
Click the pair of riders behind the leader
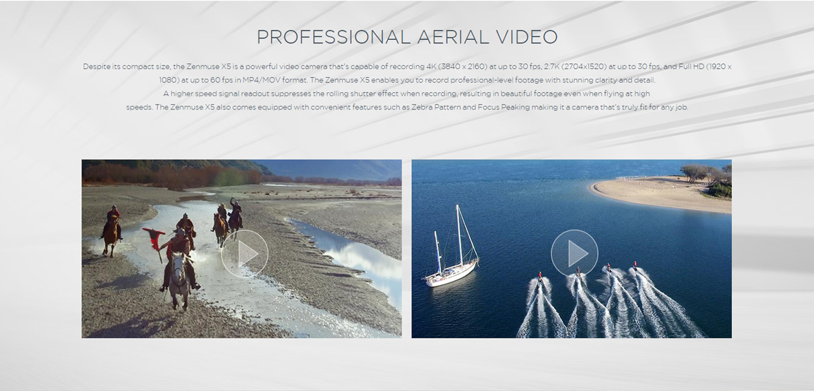(x=228, y=222)
